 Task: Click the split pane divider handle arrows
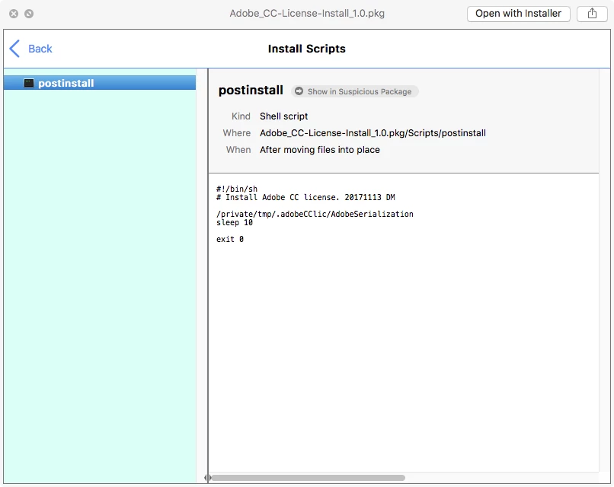point(207,478)
